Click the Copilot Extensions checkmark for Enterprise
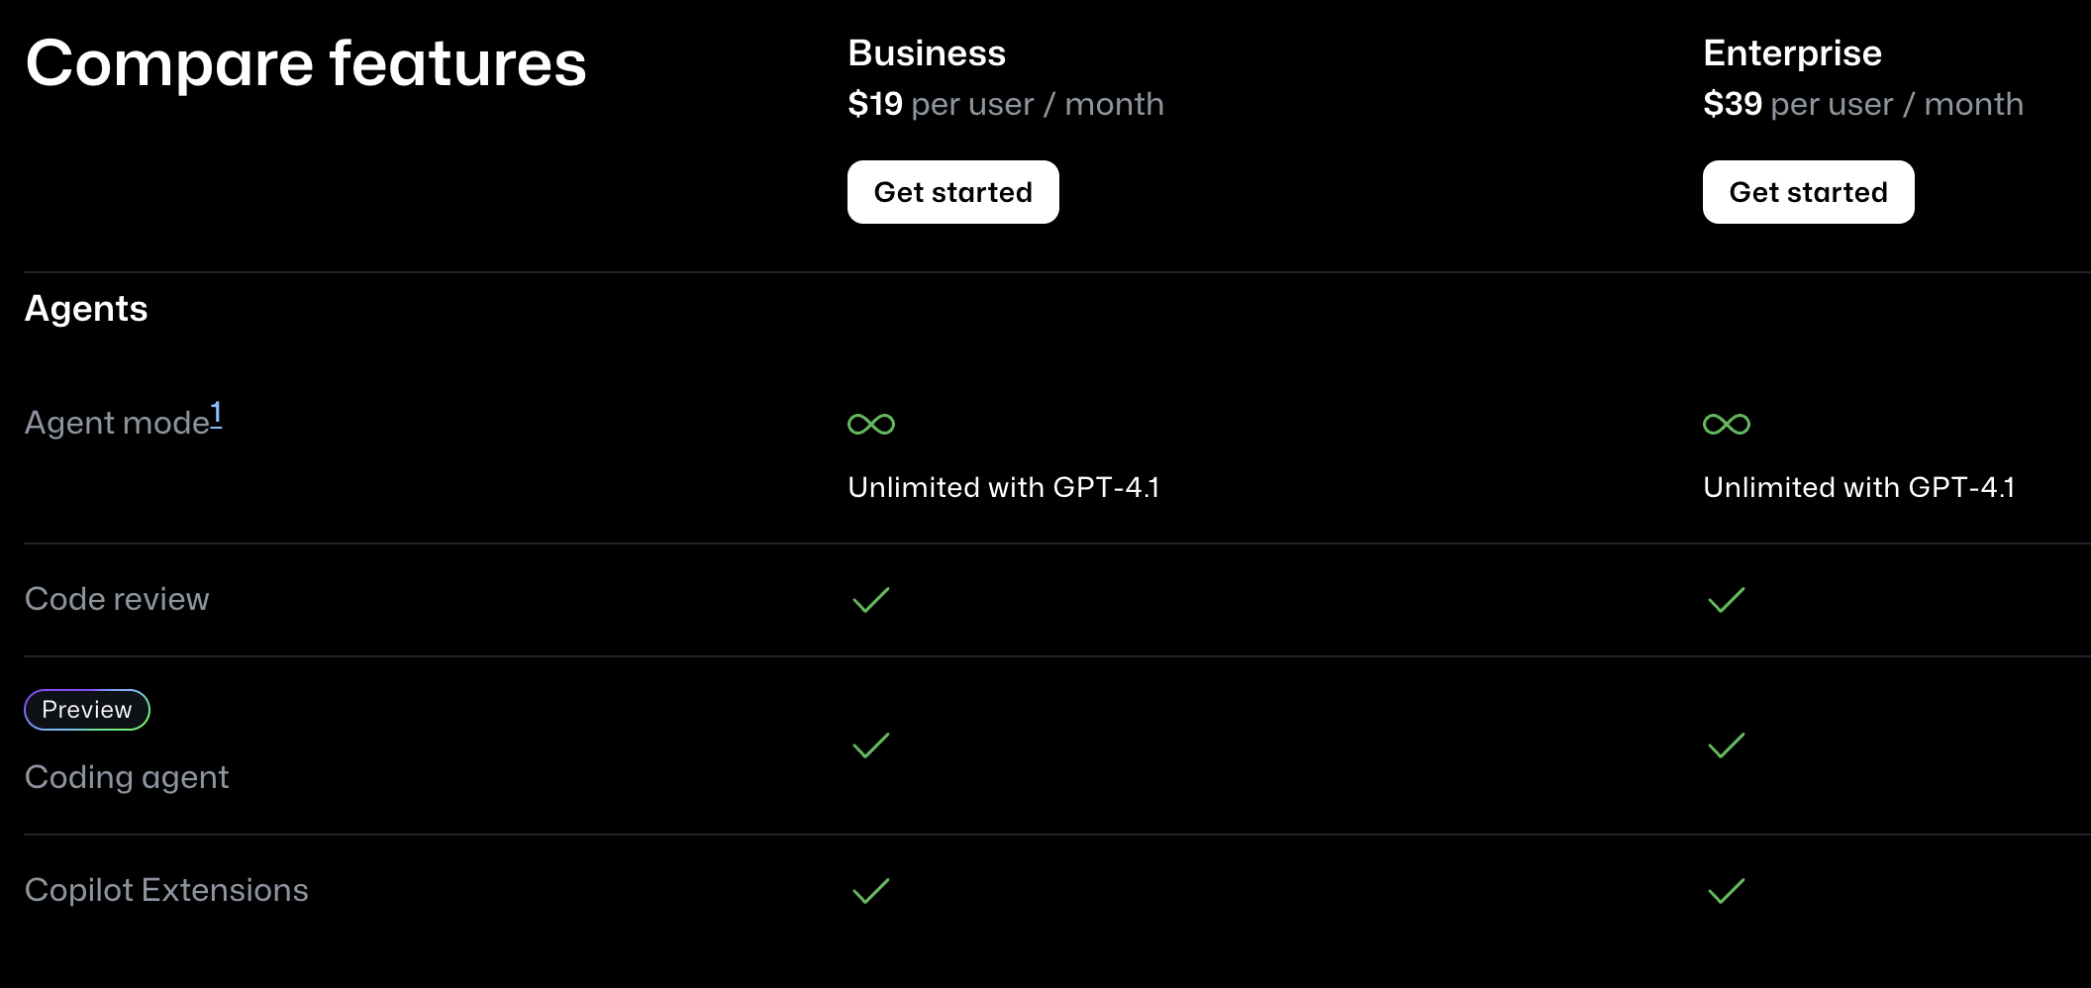The width and height of the screenshot is (2091, 988). [1725, 891]
